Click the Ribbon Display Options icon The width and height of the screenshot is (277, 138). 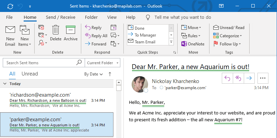coord(221,6)
